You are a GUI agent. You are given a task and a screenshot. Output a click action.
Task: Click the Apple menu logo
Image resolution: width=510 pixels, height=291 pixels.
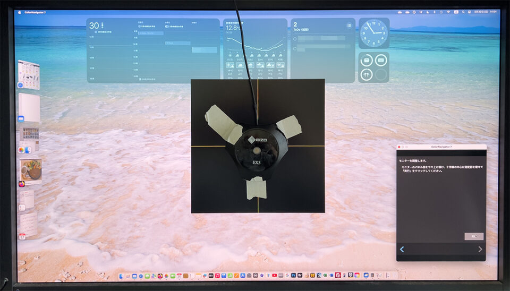tap(19, 12)
